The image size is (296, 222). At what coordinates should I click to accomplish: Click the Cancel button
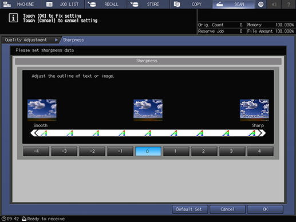point(227,209)
